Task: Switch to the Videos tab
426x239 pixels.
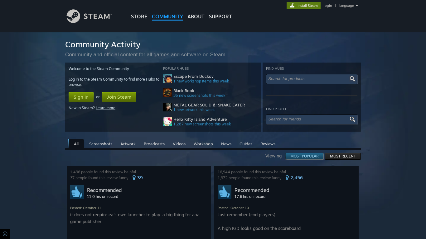Action: pyautogui.click(x=179, y=144)
